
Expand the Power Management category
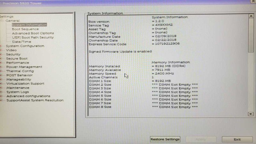1,67
